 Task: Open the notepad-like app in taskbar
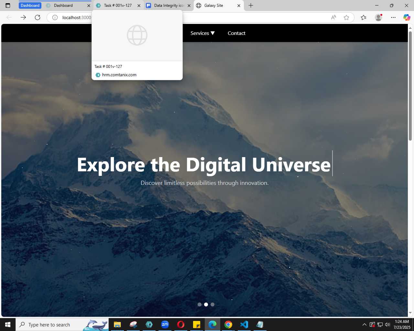pyautogui.click(x=260, y=325)
